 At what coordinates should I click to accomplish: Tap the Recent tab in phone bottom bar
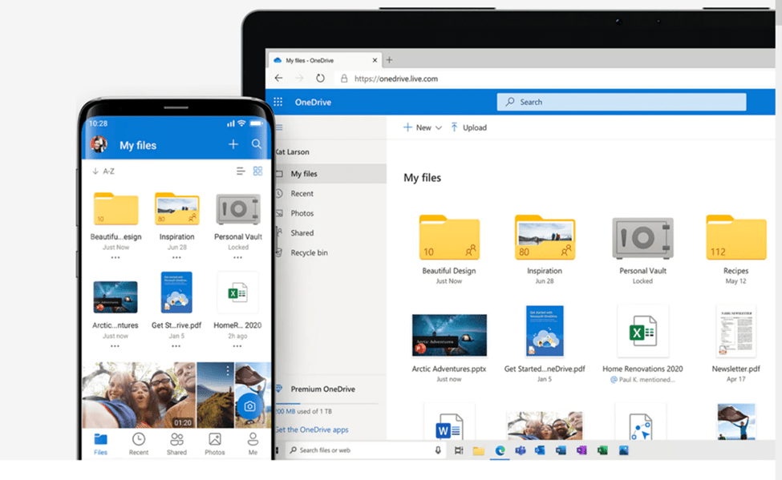(x=139, y=444)
